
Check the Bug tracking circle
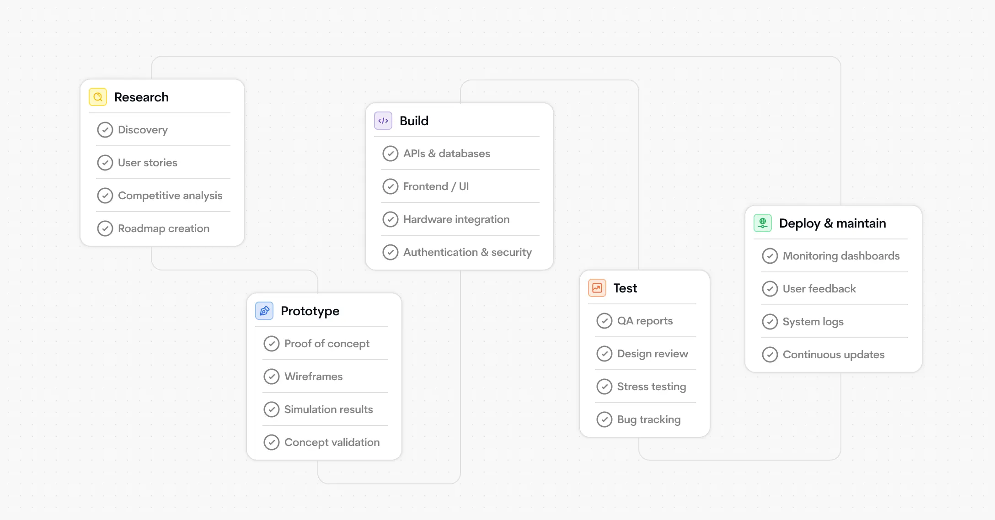click(x=604, y=419)
